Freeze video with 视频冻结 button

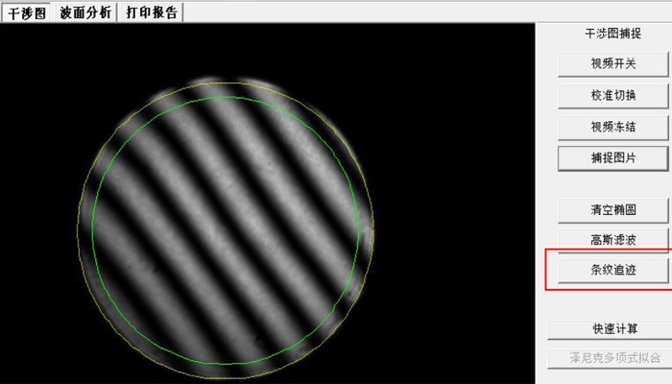[612, 127]
